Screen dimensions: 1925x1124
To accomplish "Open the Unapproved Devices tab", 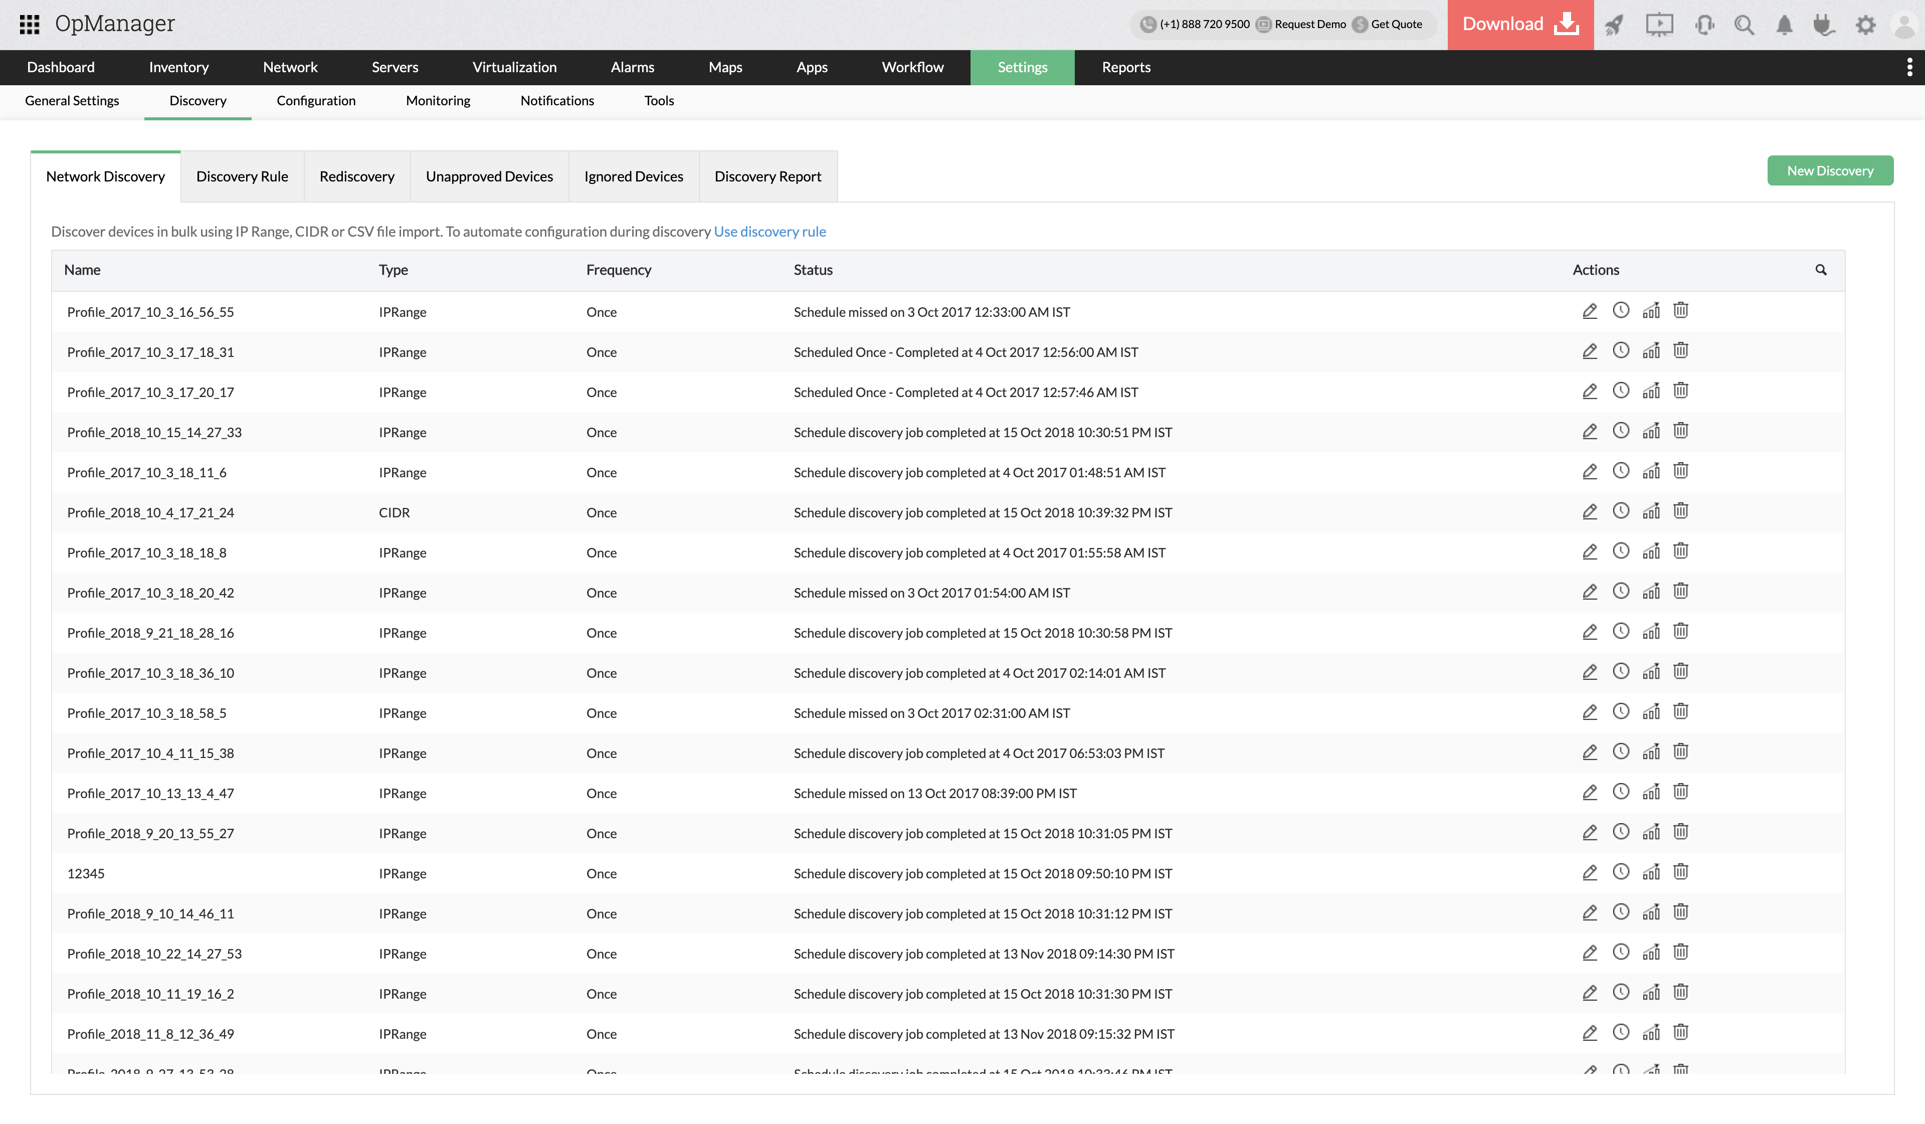I will coord(489,176).
